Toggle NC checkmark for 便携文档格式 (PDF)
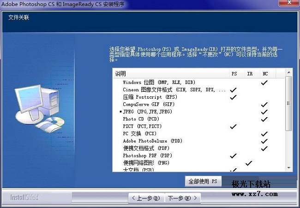Screen dimensions: 300x208 (x=264, y=149)
